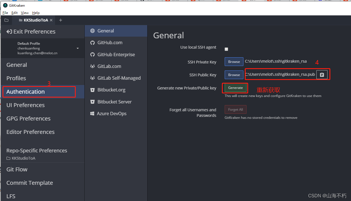Select the GitHub Enterprise icon
351x201 pixels.
coord(93,55)
